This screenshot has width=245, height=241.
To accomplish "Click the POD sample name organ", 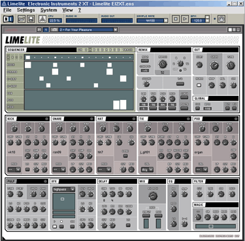I will (199, 152).
